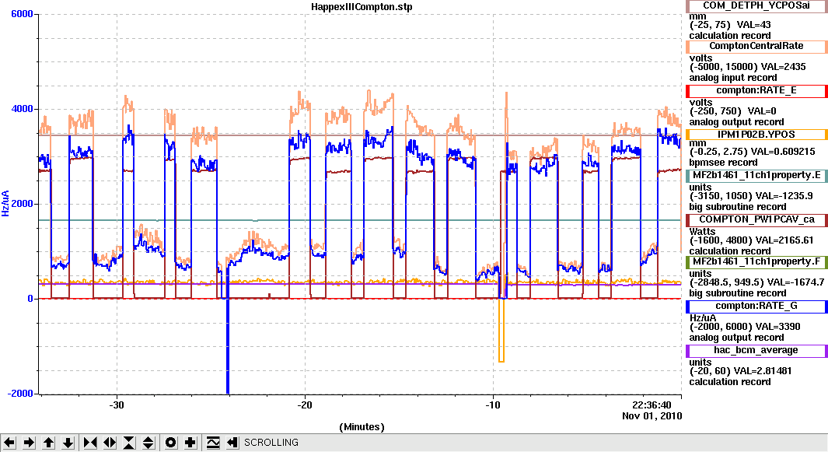Click the -2000 y-axis tick label
Image resolution: width=828 pixels, height=452 pixels.
(x=20, y=394)
